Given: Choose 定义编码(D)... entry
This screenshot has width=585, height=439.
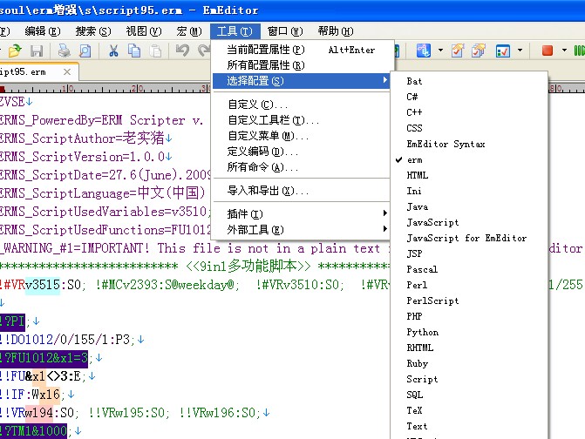Looking at the screenshot, I should [x=301, y=152].
